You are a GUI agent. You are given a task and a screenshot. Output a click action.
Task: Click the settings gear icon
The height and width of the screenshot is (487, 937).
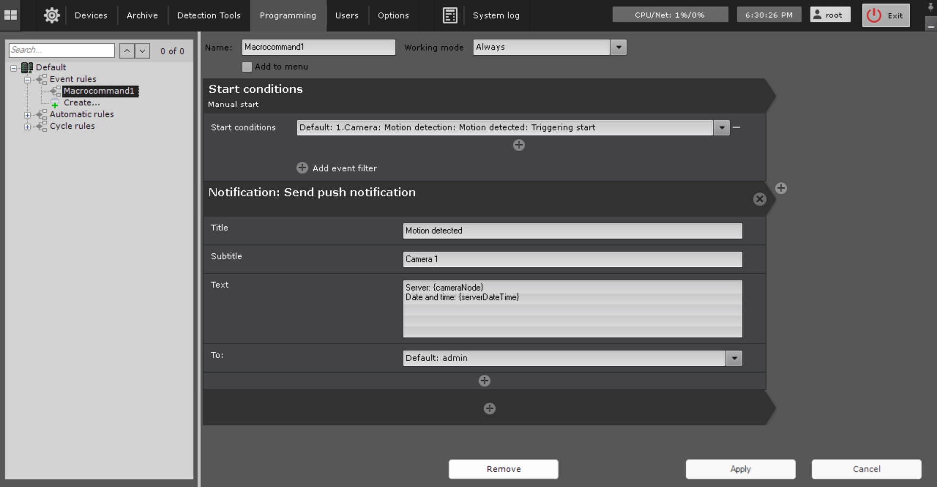[x=52, y=15]
